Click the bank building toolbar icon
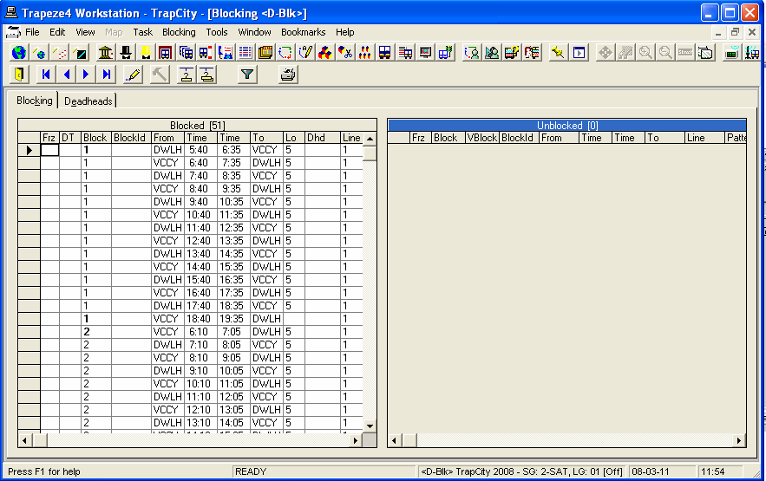This screenshot has width=766, height=481. click(105, 53)
